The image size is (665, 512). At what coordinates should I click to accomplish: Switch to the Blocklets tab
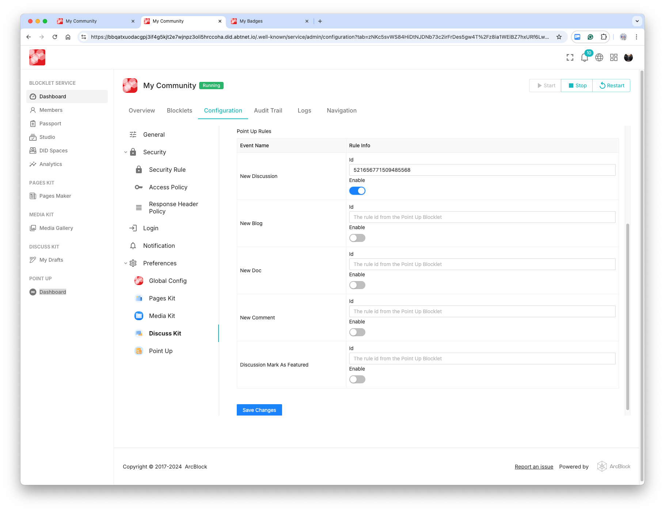click(x=179, y=110)
